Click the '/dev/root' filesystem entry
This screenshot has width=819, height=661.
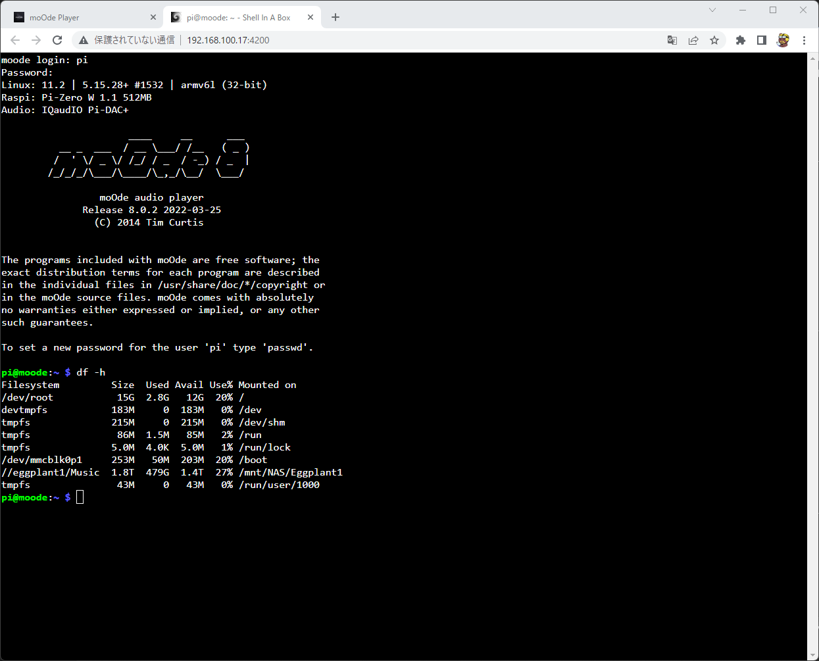point(27,397)
